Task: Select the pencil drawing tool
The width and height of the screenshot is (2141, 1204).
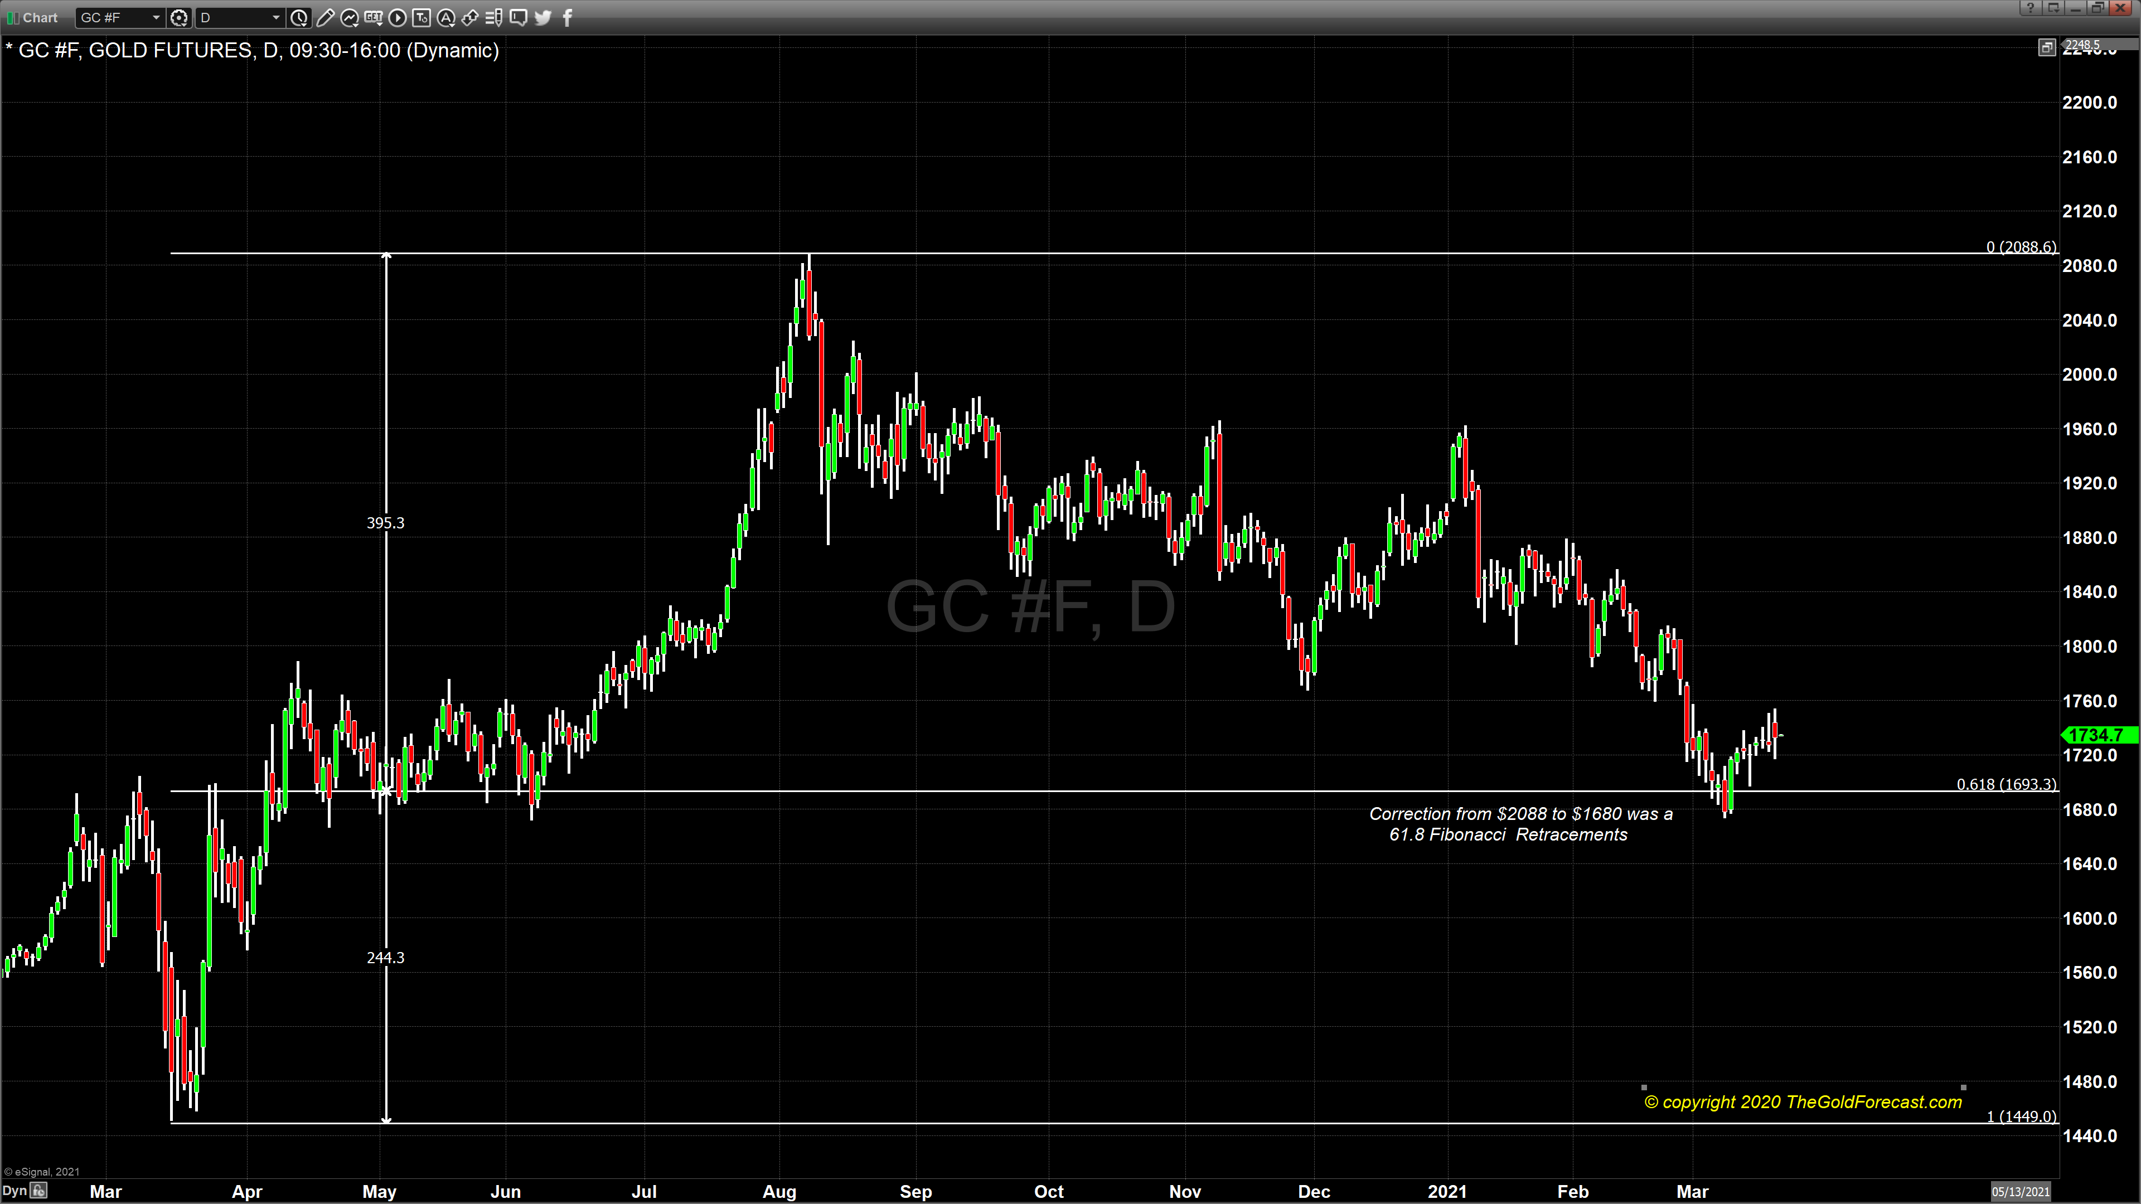Action: point(325,17)
